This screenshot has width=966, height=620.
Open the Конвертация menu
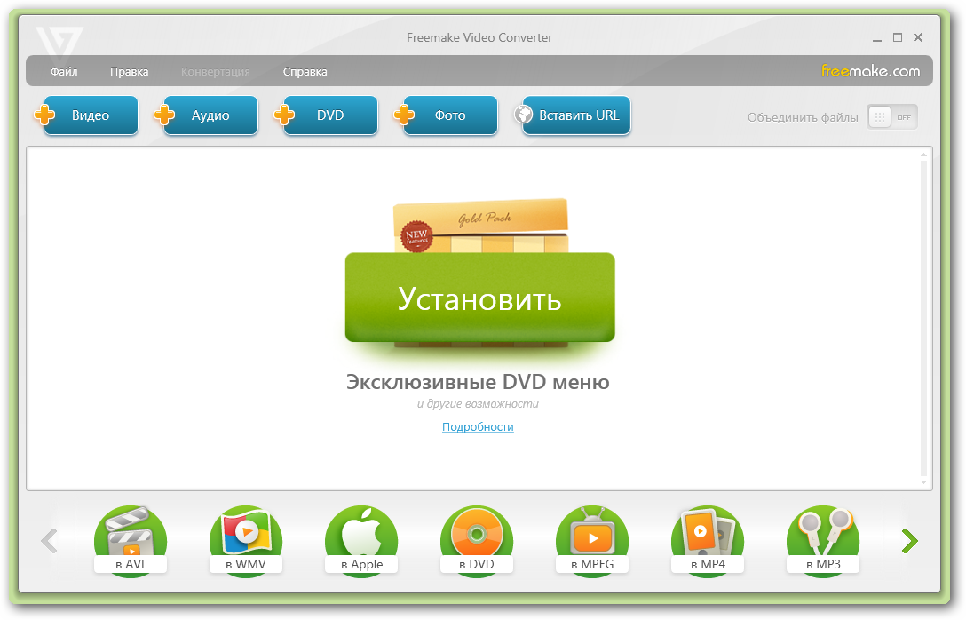(x=216, y=71)
